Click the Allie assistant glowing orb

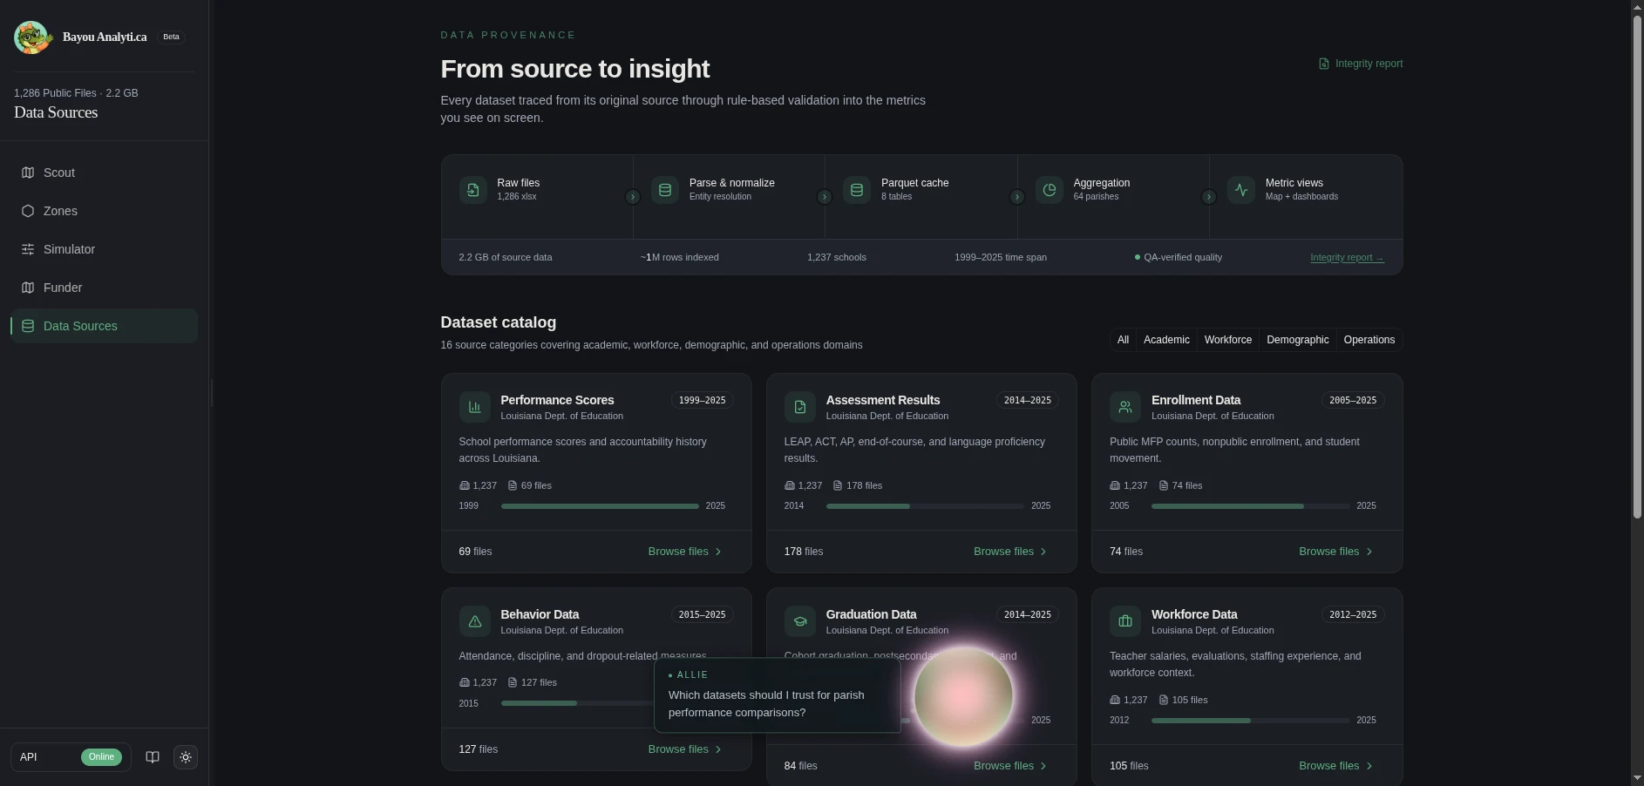click(963, 696)
